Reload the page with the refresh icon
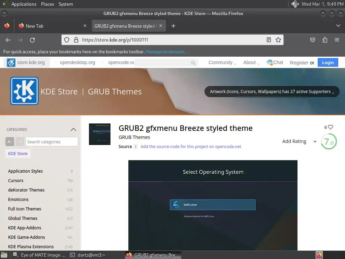Screen dimensions: 345x259 (x=32, y=40)
